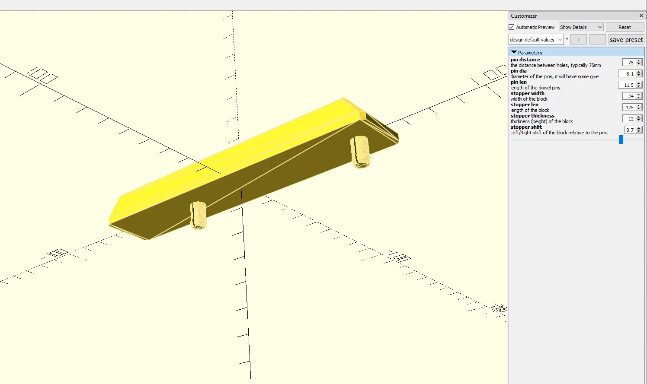Remove preset with the minus button

[598, 40]
